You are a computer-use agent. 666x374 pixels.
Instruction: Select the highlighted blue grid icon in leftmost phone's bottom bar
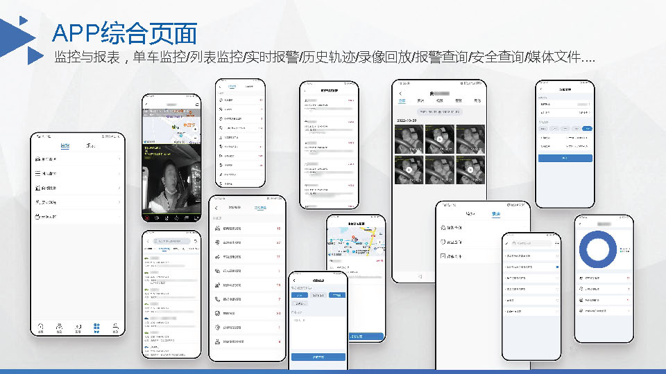(x=96, y=327)
